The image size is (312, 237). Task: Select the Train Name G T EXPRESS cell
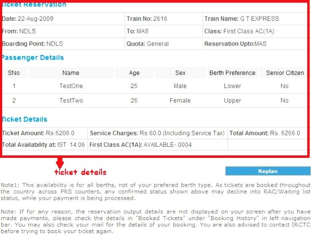[241, 19]
